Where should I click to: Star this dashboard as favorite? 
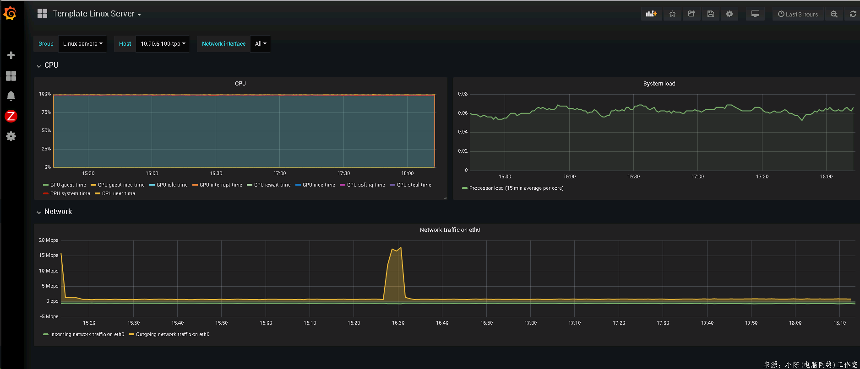(672, 14)
